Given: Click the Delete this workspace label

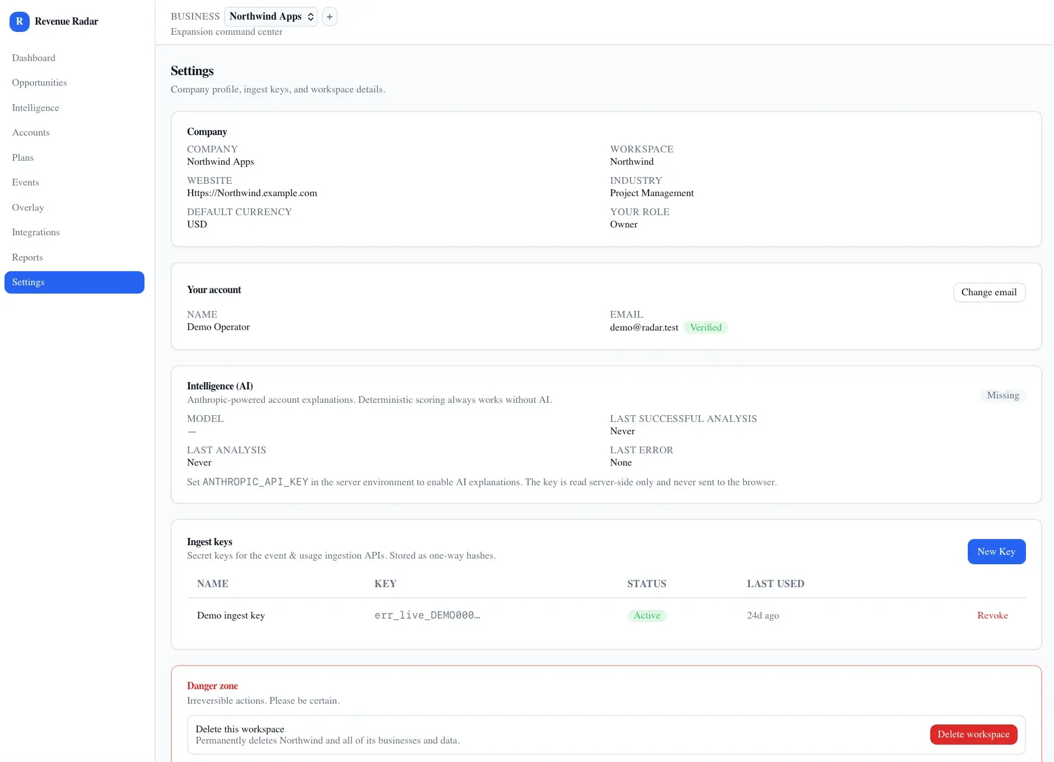Looking at the screenshot, I should pyautogui.click(x=240, y=729).
